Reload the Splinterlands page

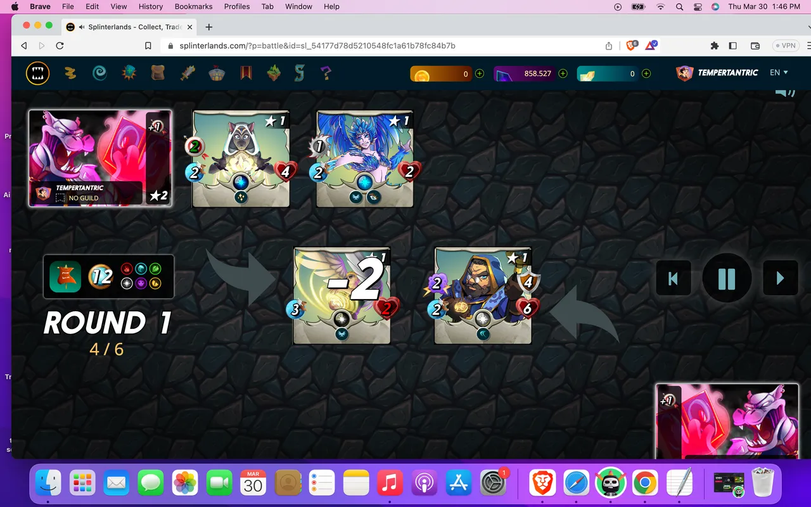pos(60,46)
